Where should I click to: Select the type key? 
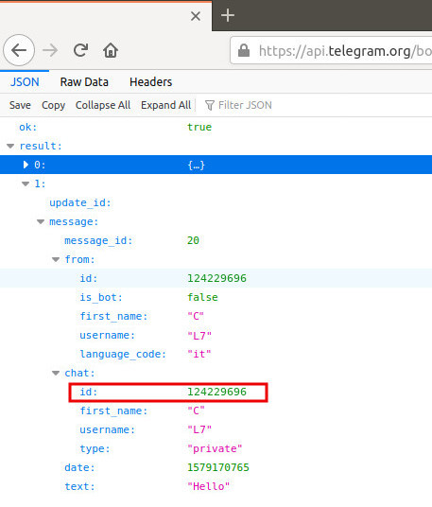(95, 449)
